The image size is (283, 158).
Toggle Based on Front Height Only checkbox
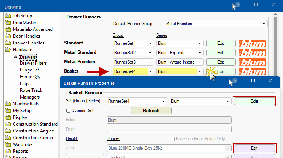point(173,139)
